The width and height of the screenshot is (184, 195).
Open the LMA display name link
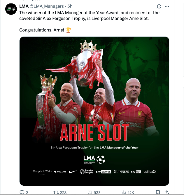coord(24,6)
